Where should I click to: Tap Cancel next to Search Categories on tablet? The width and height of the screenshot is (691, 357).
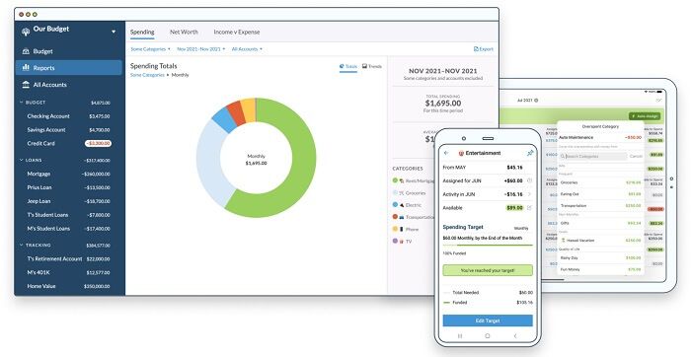(x=636, y=156)
